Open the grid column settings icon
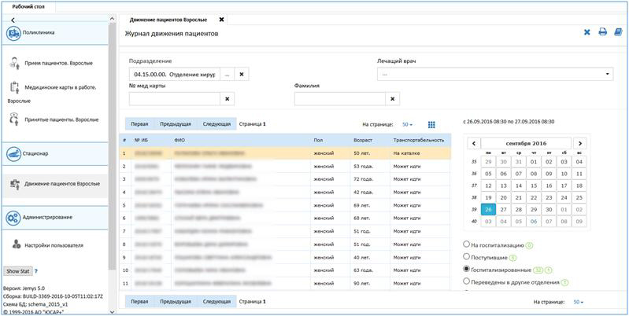 [x=431, y=124]
